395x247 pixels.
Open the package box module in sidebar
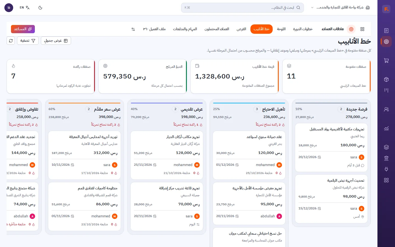click(386, 79)
